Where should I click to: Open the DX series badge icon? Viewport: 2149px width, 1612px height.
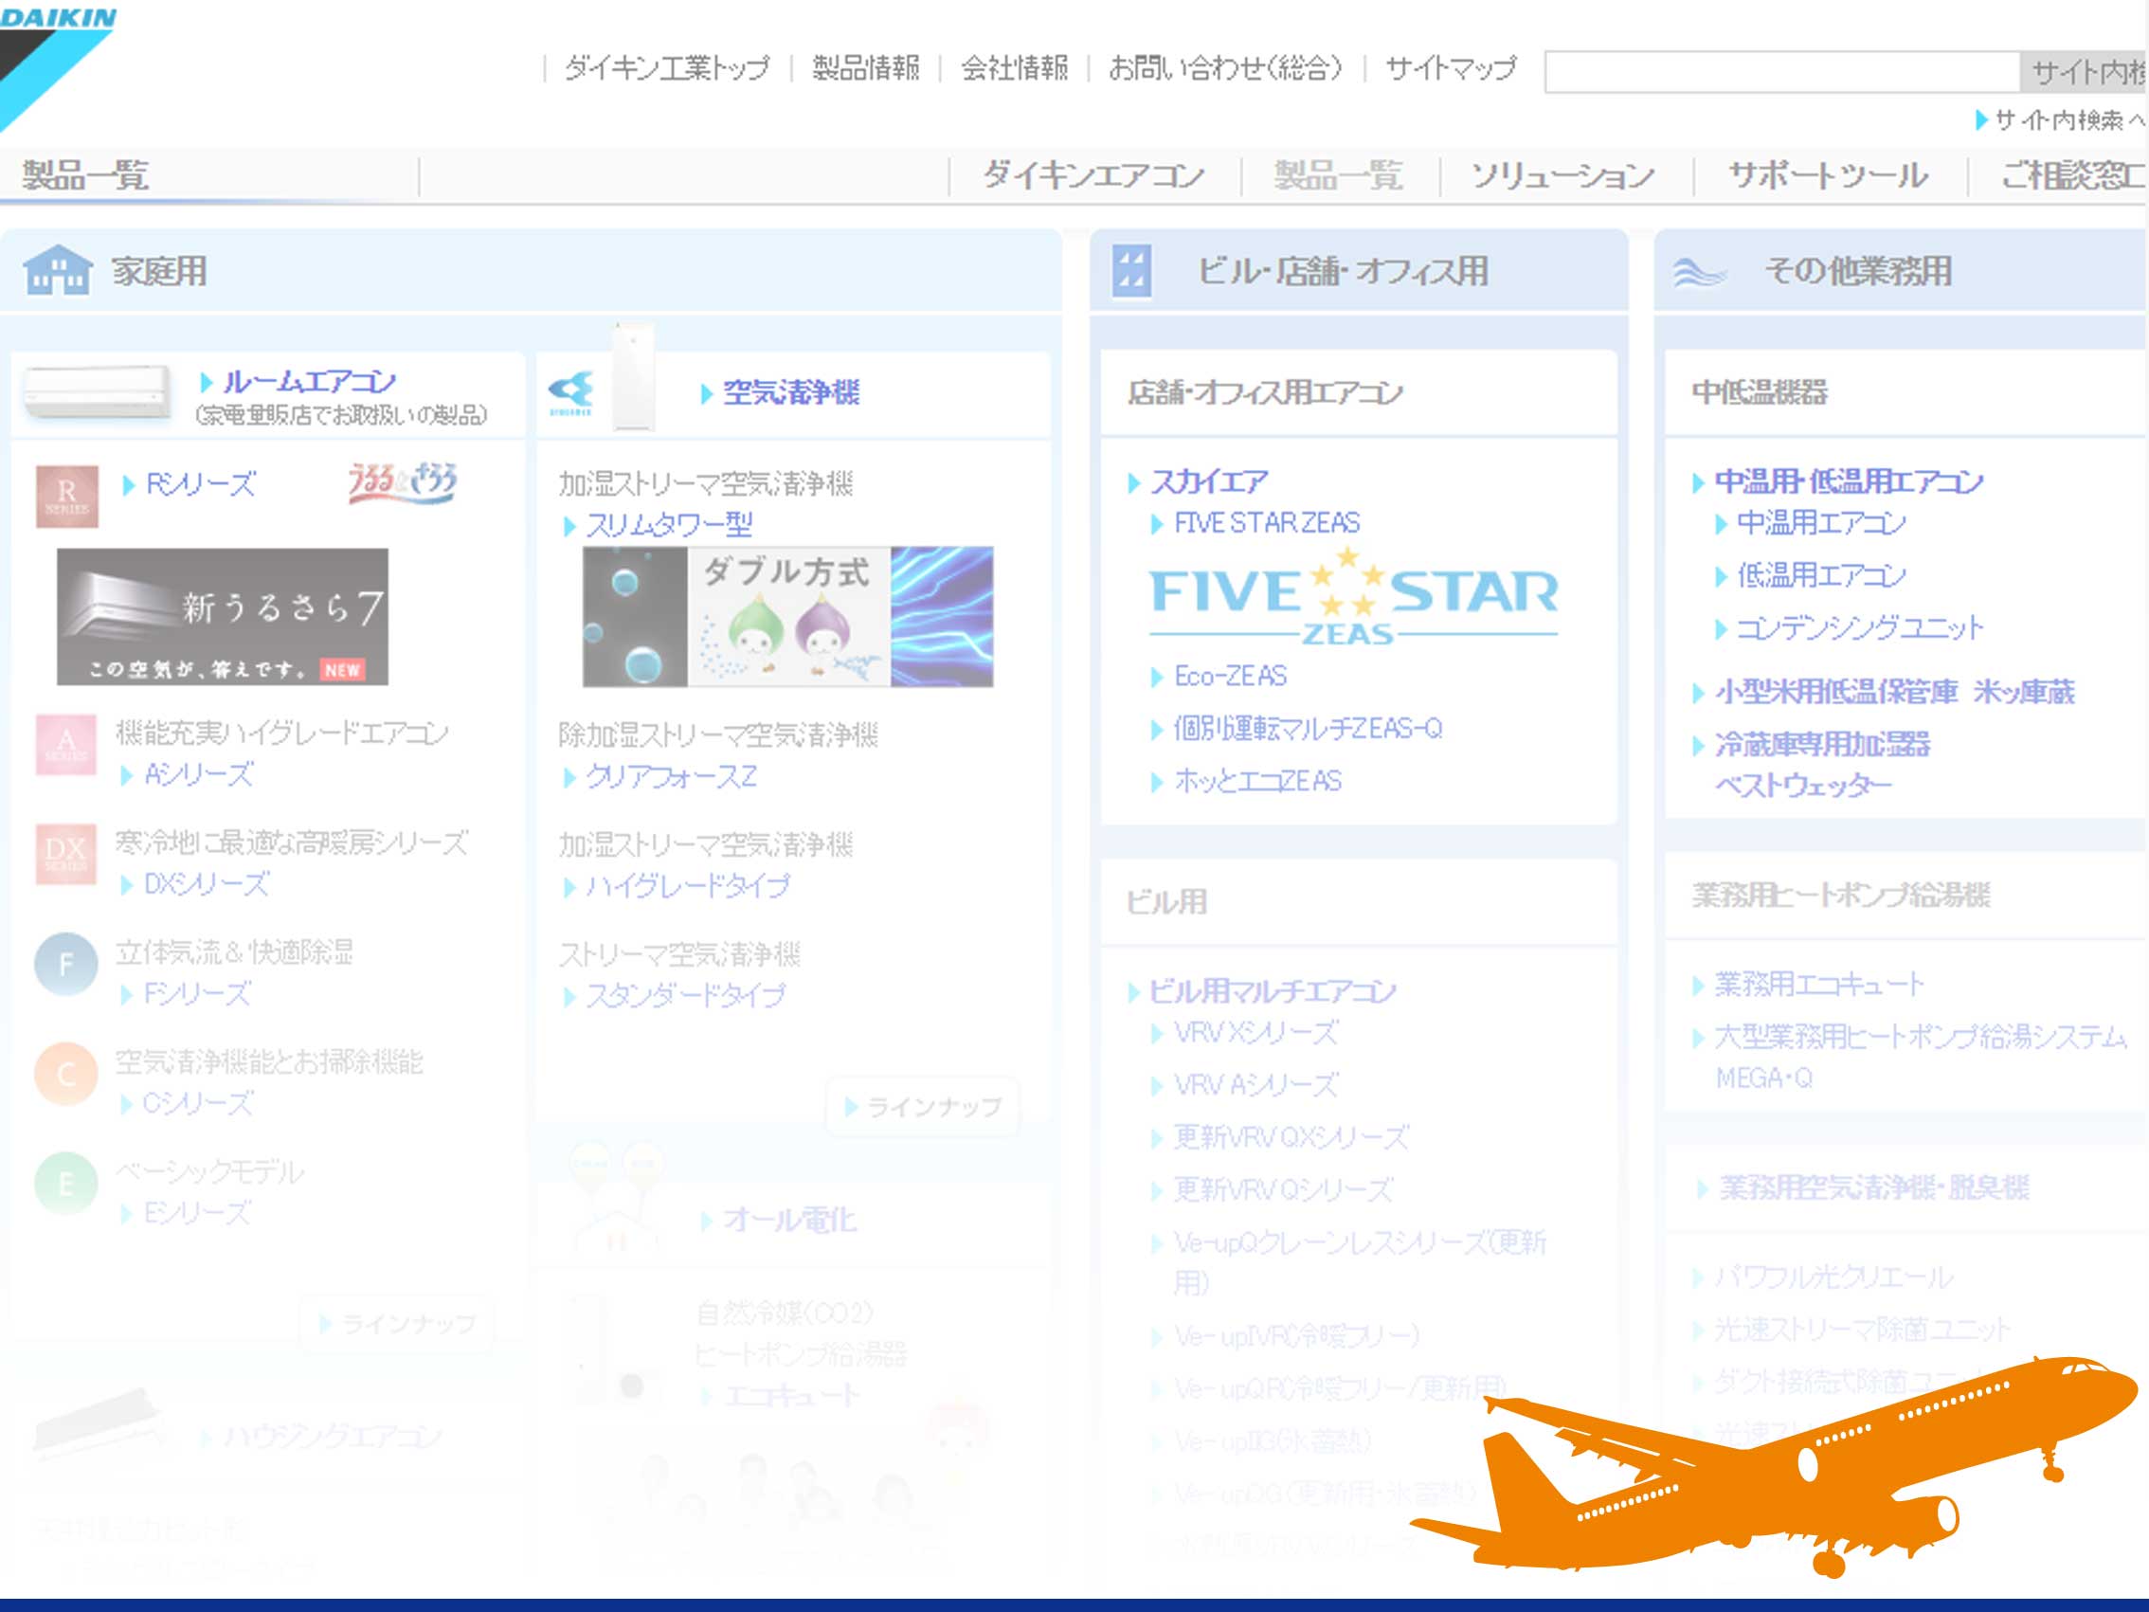click(66, 854)
